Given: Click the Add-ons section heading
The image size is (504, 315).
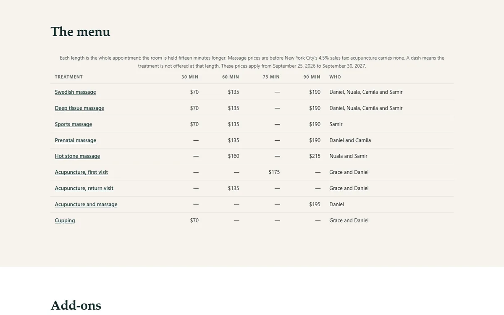Looking at the screenshot, I should (x=76, y=305).
